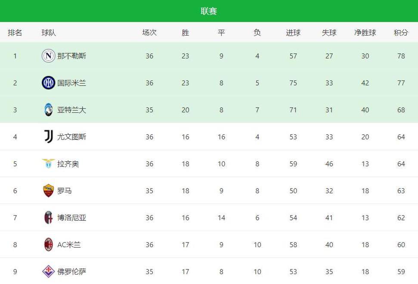
Task: Open the 那不勒斯 team link
Action: click(x=72, y=56)
